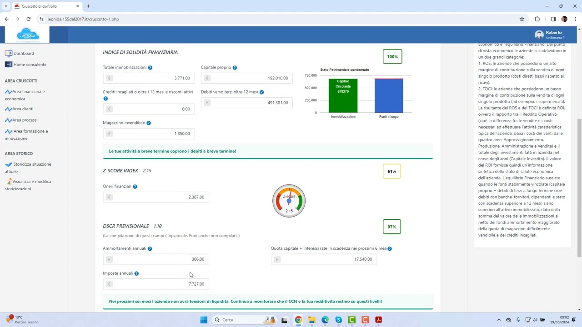Click help icon next to Ammortamenti annuali
Image resolution: width=582 pixels, height=327 pixels.
tap(150, 249)
